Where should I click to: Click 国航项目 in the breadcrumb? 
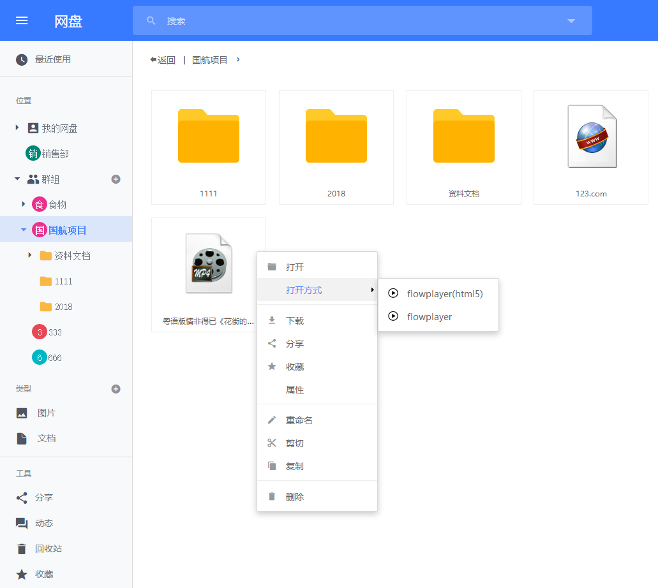tap(209, 60)
